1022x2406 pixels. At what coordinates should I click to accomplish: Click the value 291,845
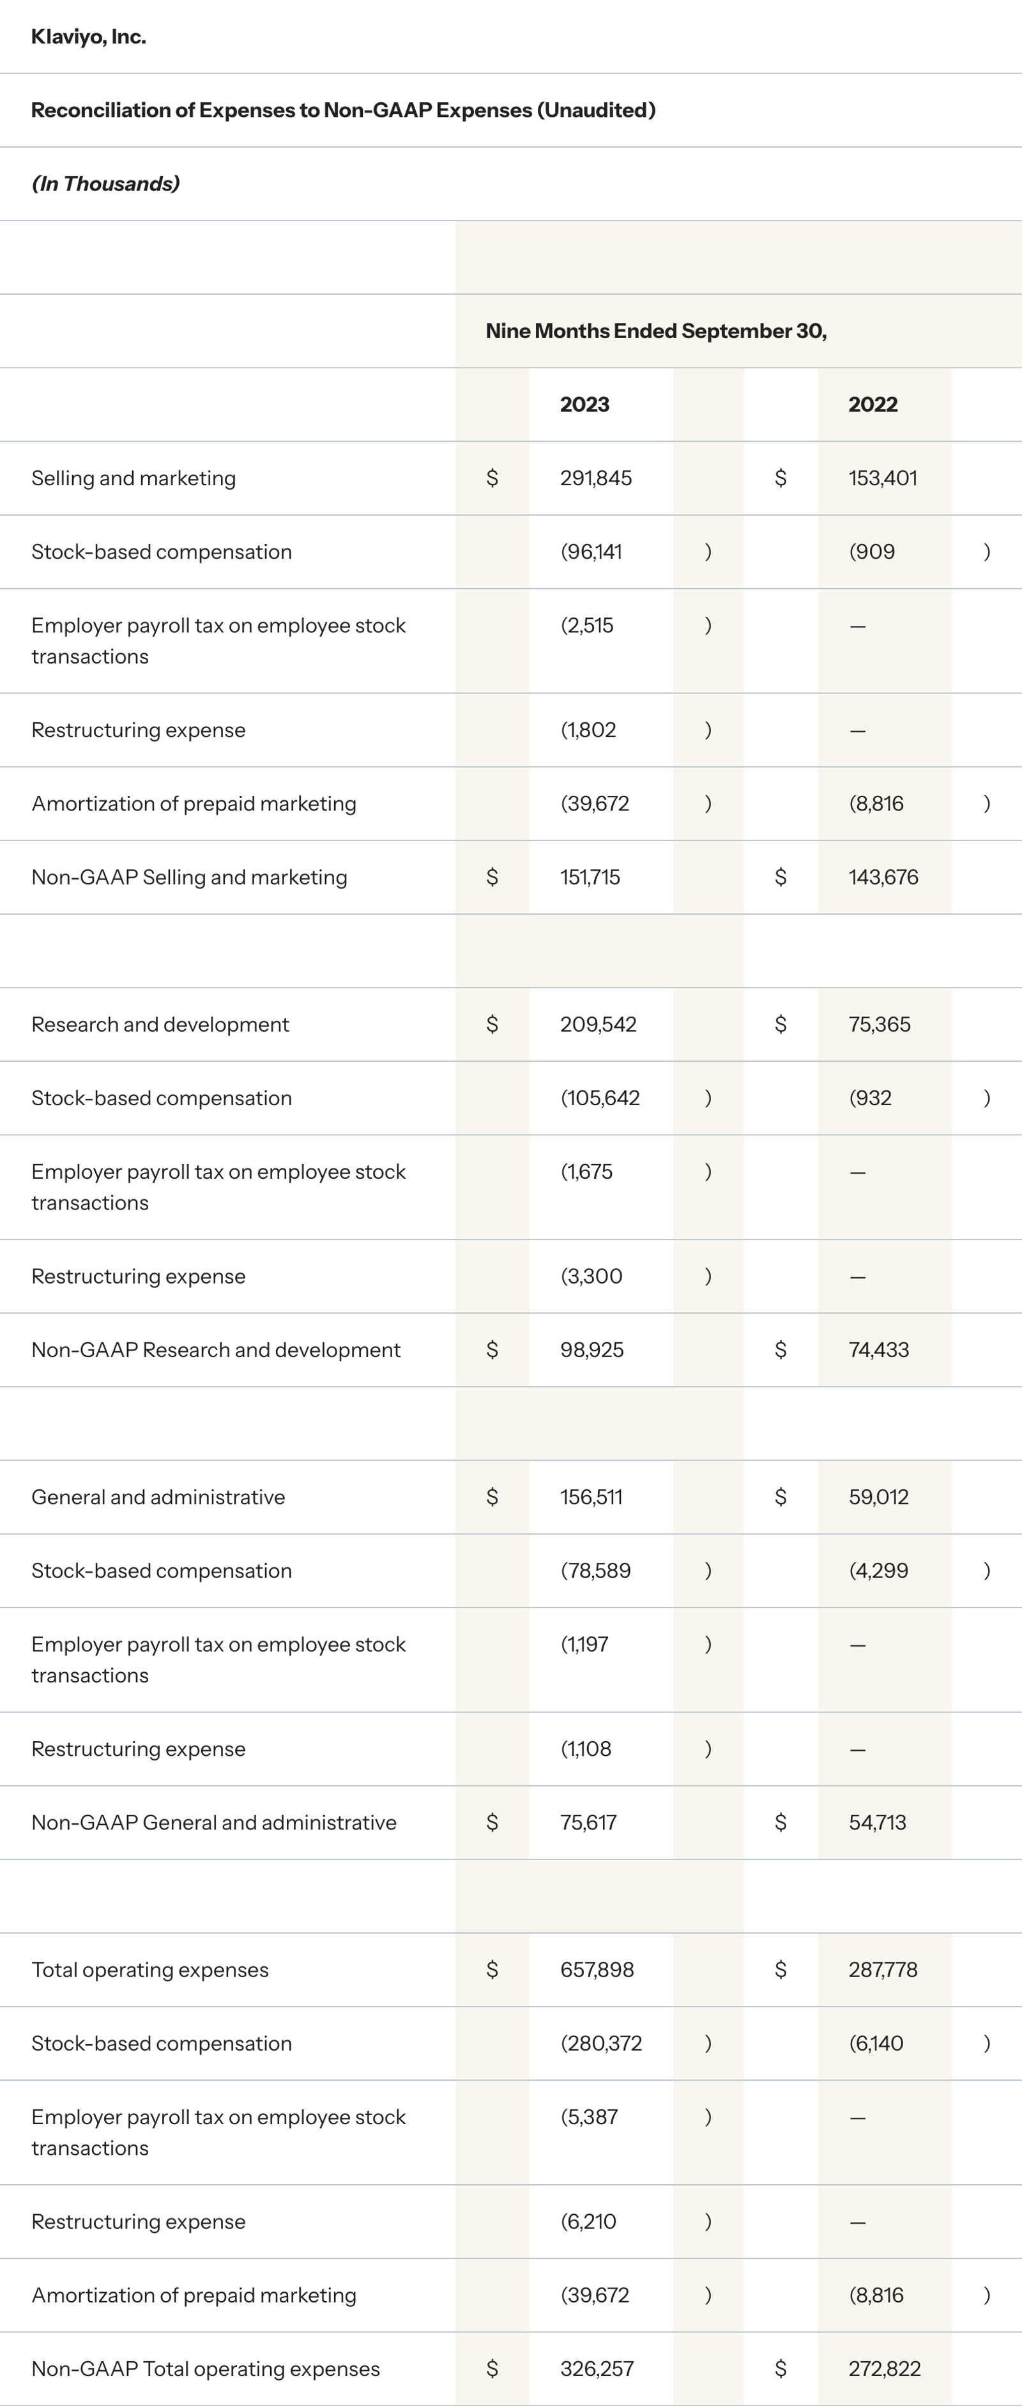tap(595, 478)
